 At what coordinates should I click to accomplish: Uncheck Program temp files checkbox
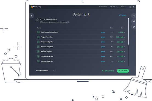(38, 37)
